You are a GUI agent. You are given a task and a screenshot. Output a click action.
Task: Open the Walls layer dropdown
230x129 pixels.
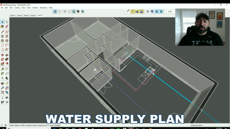pyautogui.click(x=170, y=12)
